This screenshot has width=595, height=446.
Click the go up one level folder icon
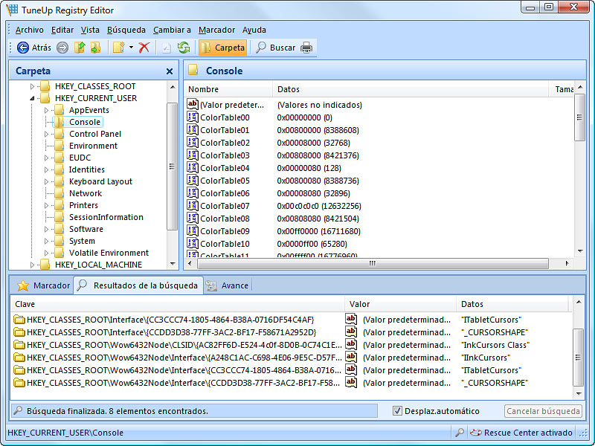[80, 48]
